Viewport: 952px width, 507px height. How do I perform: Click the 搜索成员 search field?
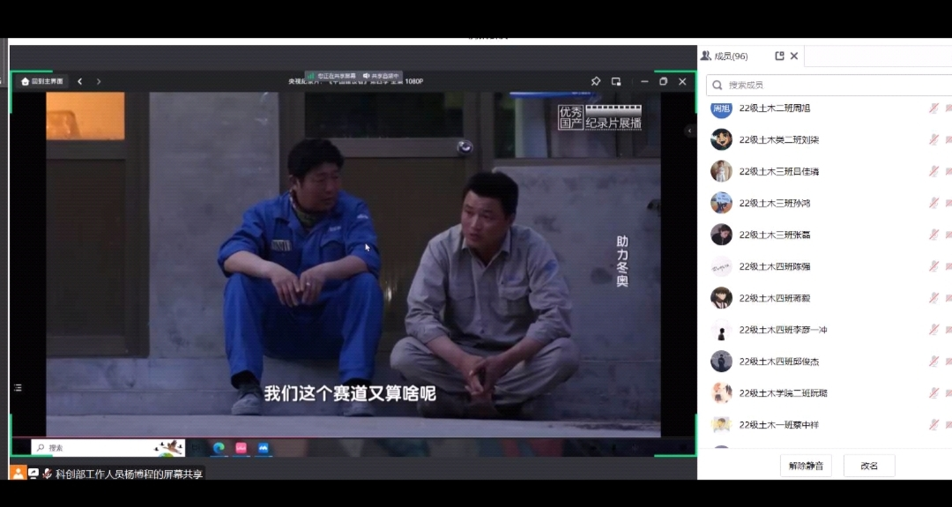tap(829, 85)
